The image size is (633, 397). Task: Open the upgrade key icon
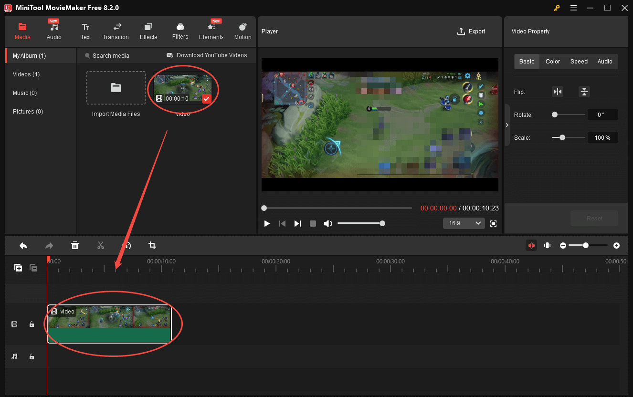(557, 8)
